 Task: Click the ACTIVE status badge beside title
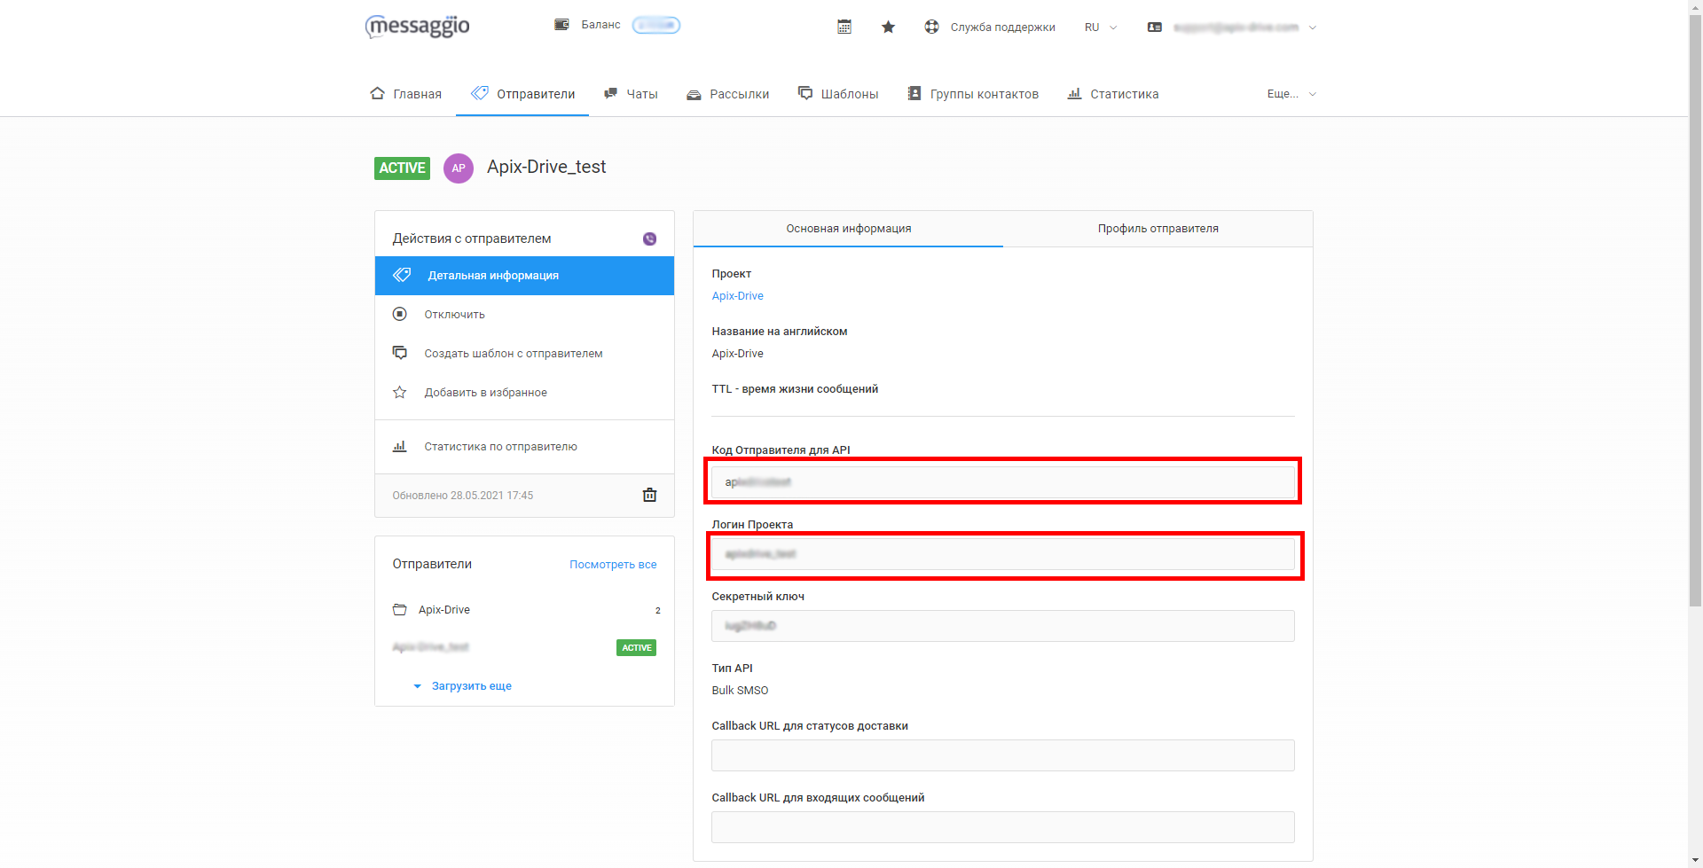click(x=402, y=168)
